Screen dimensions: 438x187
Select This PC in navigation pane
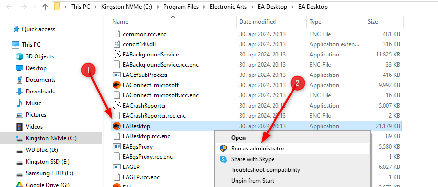(31, 44)
